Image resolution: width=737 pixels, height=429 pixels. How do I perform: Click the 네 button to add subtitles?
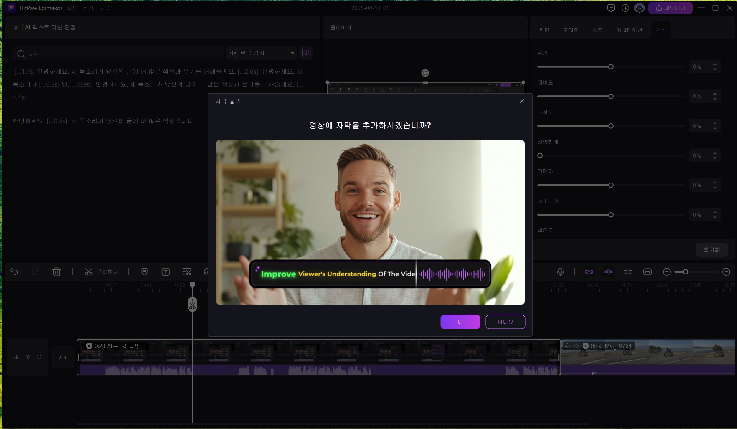460,322
